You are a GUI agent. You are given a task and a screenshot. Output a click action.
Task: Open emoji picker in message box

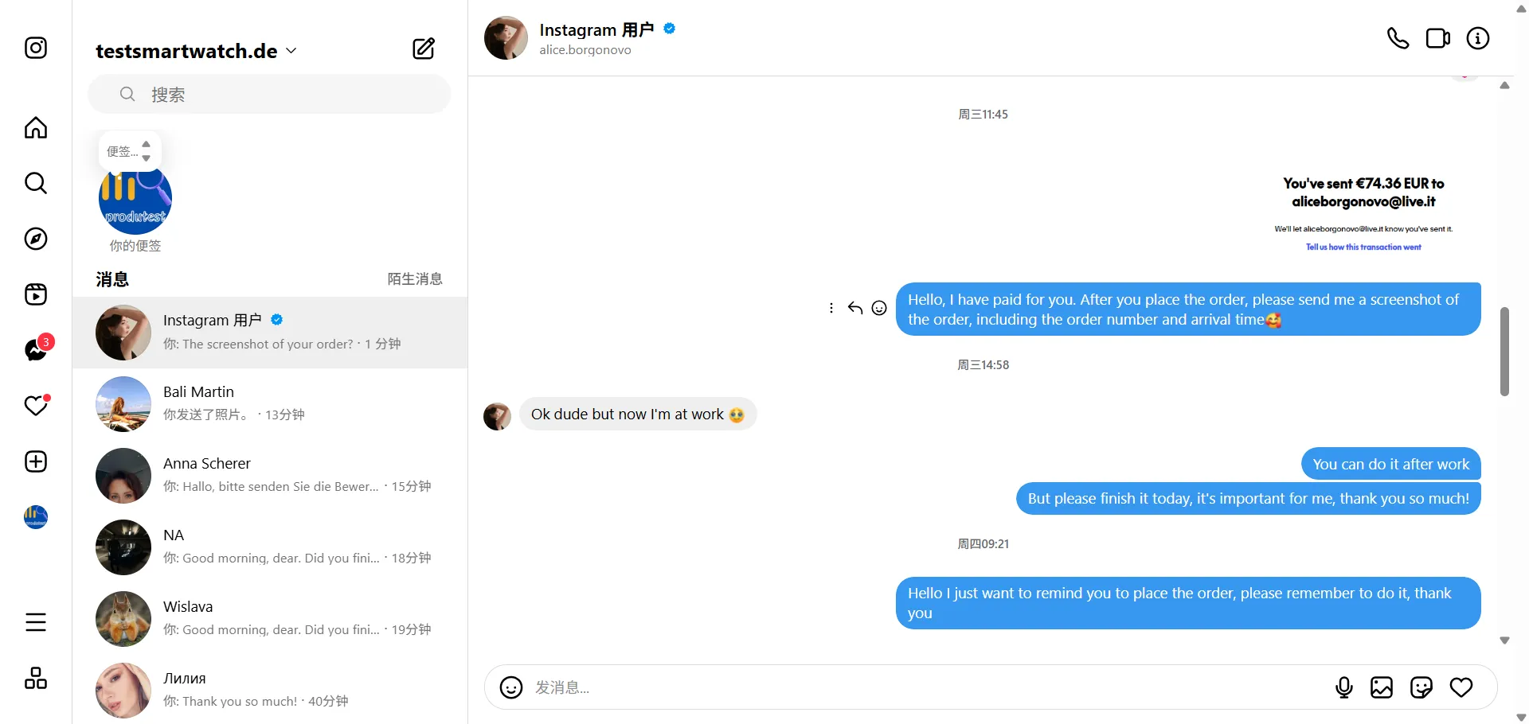click(x=511, y=687)
